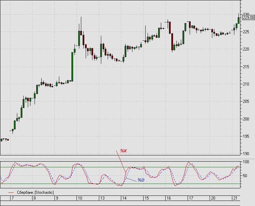
Task: Click the 215 price axis label
Action: point(246,67)
